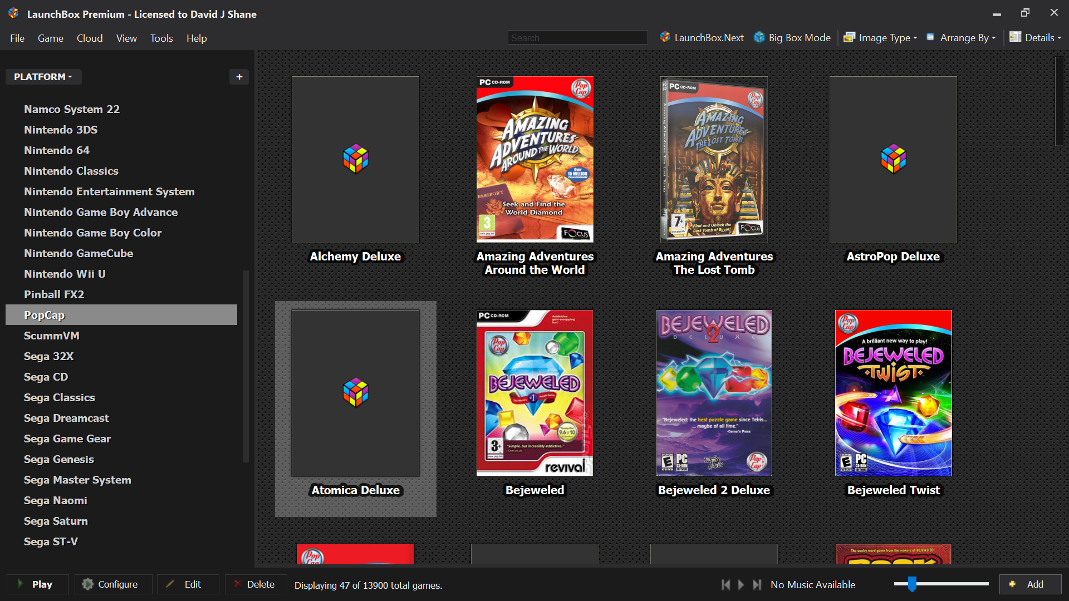Select Pinball FX2 platform
Viewport: 1069px width, 601px height.
point(54,294)
